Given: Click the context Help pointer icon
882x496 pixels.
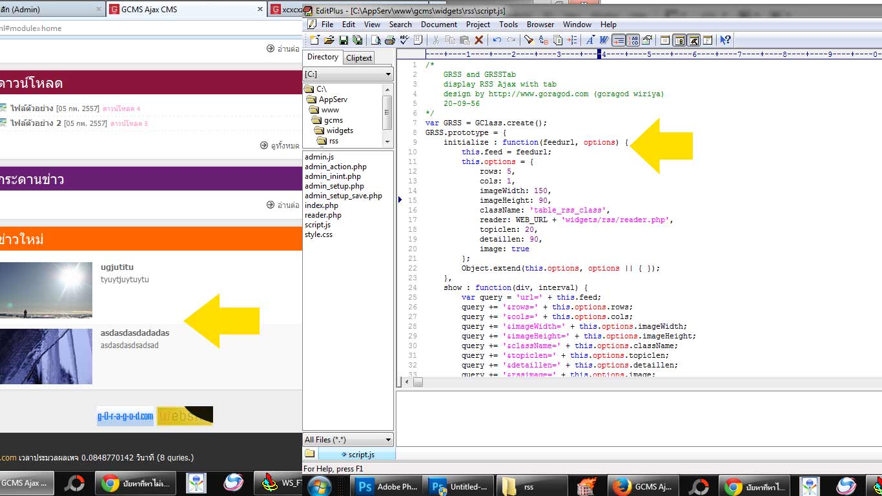Looking at the screenshot, I should click(726, 40).
